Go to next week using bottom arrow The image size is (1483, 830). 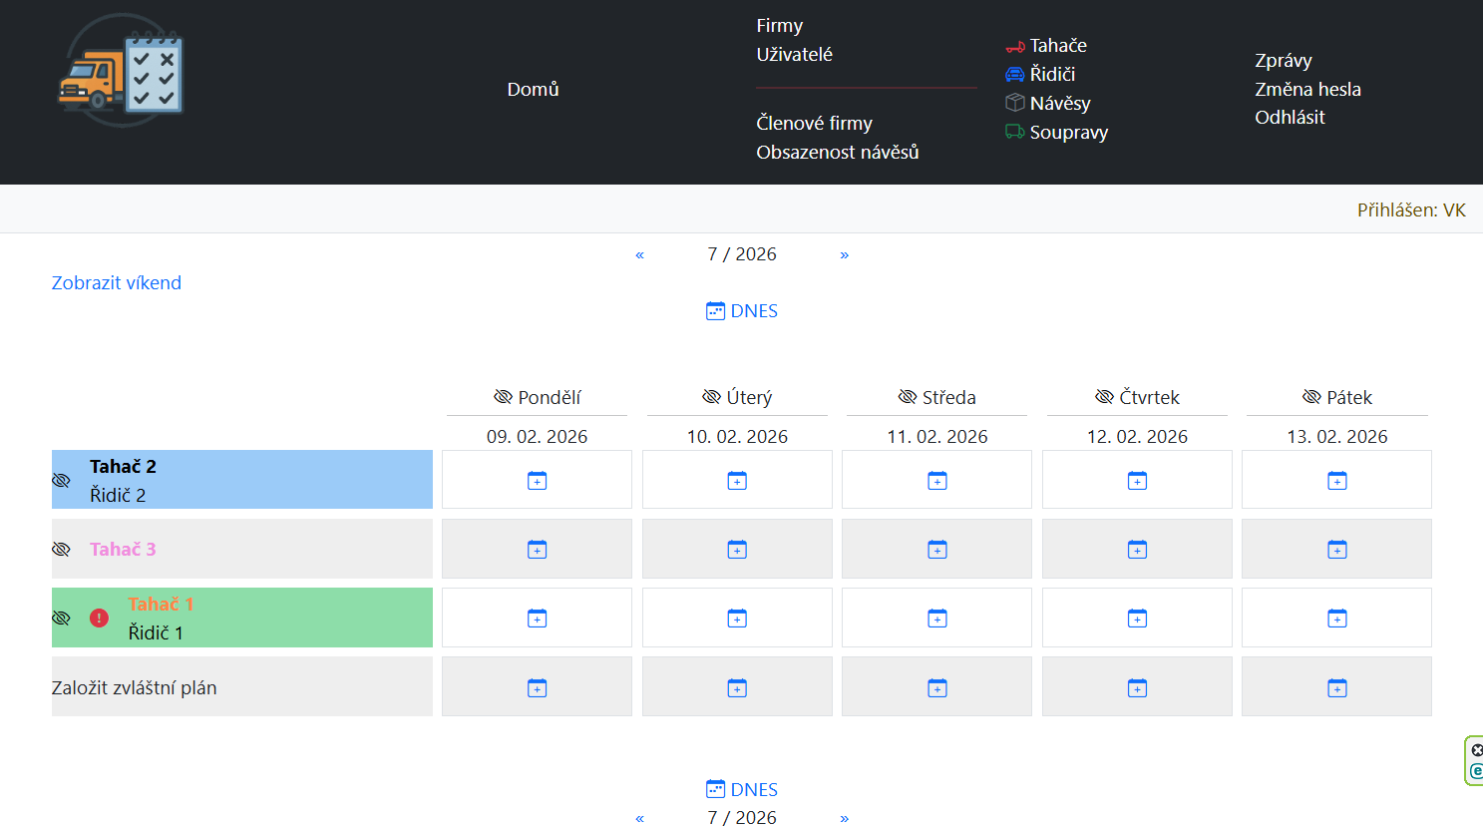pos(844,818)
